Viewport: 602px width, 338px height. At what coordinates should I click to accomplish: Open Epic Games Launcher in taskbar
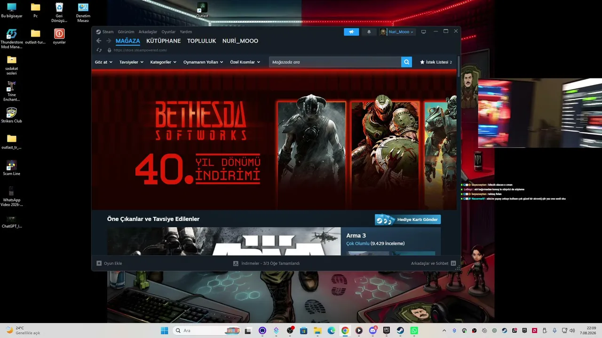[387, 330]
